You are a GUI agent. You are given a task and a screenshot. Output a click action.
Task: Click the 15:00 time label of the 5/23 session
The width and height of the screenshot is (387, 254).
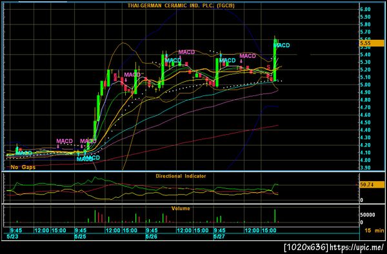[59, 231]
